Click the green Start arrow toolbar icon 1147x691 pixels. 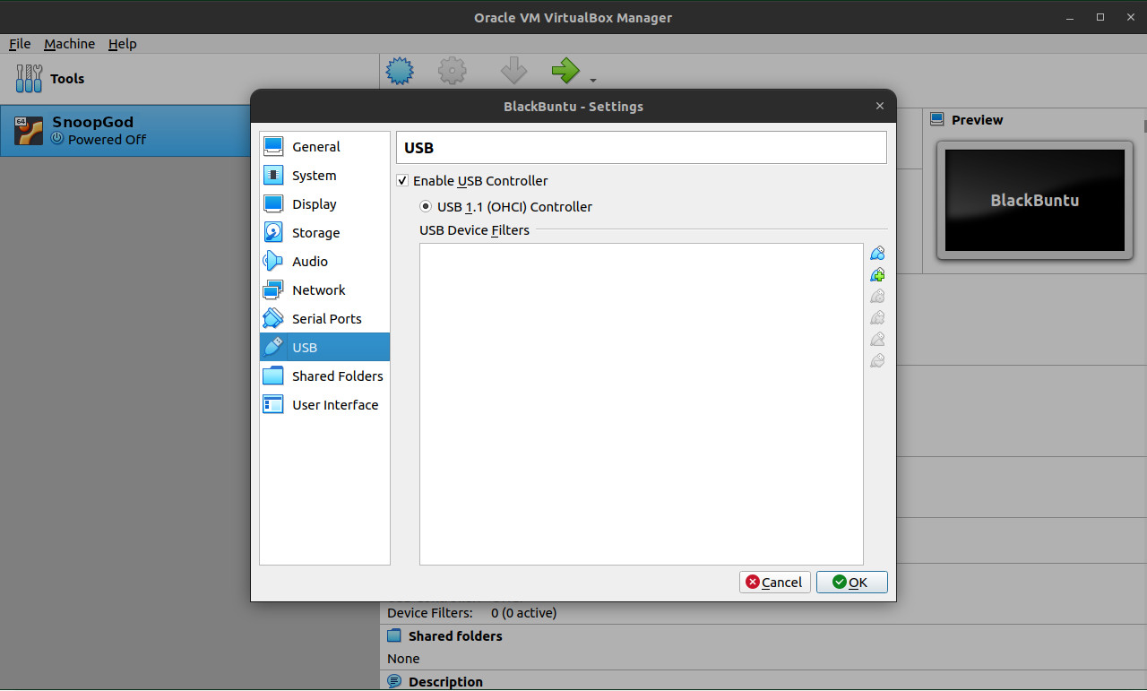tap(565, 71)
